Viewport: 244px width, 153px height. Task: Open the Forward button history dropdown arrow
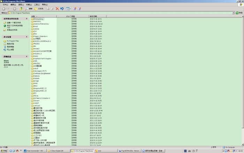pos(17,8)
